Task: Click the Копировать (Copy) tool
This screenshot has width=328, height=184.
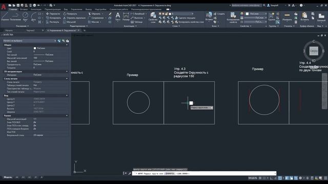Action: coord(53,18)
